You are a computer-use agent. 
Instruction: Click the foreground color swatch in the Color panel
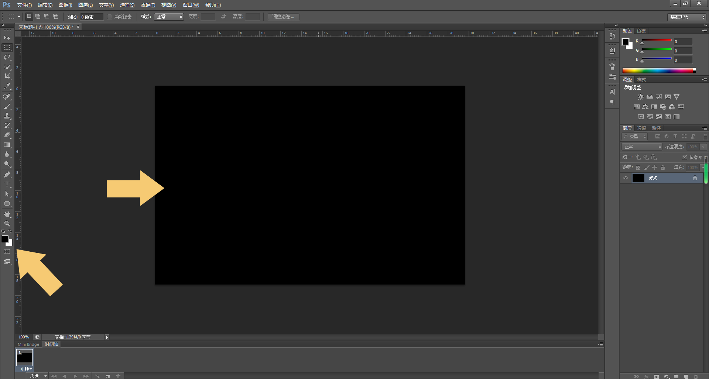tap(626, 42)
